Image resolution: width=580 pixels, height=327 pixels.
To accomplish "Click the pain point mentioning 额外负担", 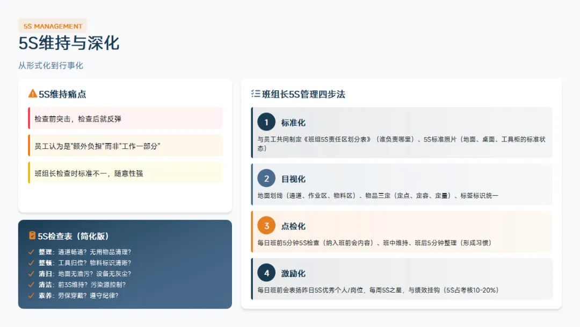I will [125, 146].
